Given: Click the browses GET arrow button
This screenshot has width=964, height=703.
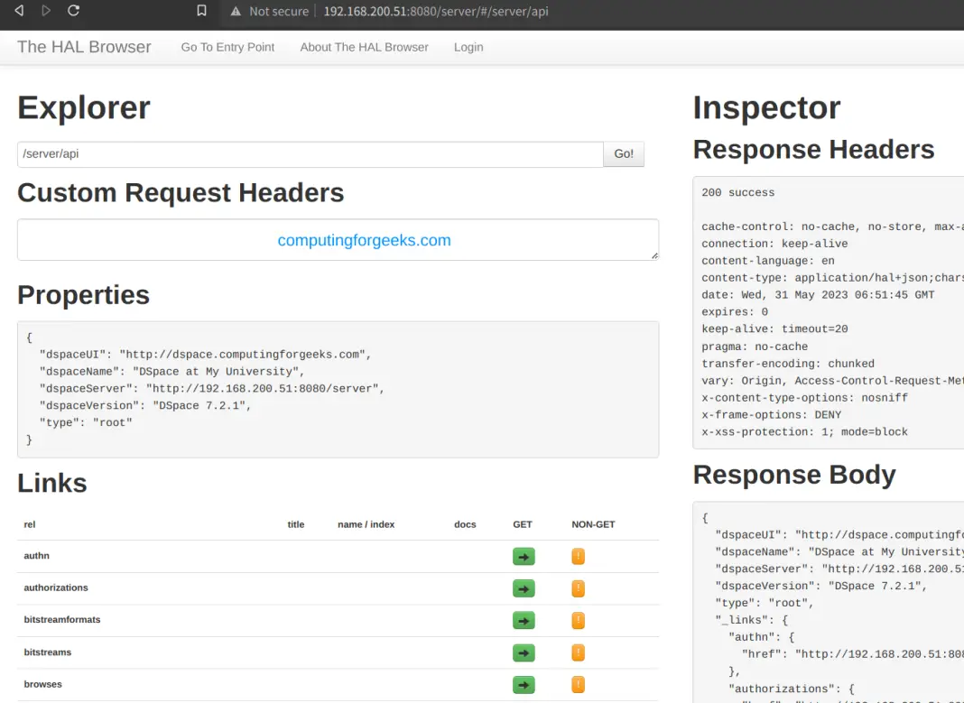Looking at the screenshot, I should click(524, 685).
